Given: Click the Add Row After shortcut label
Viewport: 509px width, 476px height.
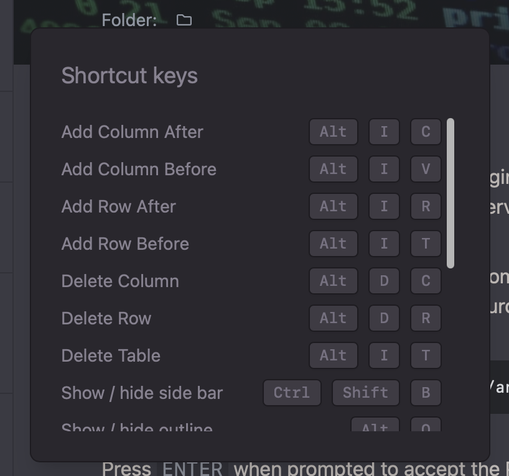Looking at the screenshot, I should pos(118,206).
